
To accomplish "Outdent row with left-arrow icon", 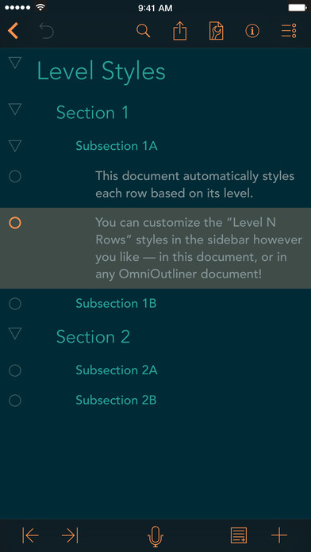I will click(31, 535).
